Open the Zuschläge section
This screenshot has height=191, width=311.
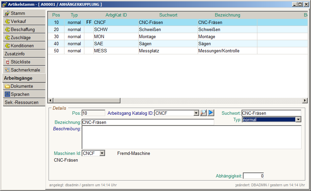pyautogui.click(x=24, y=38)
